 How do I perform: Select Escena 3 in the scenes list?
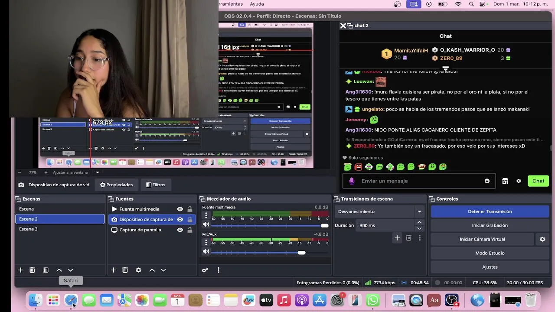coord(60,229)
